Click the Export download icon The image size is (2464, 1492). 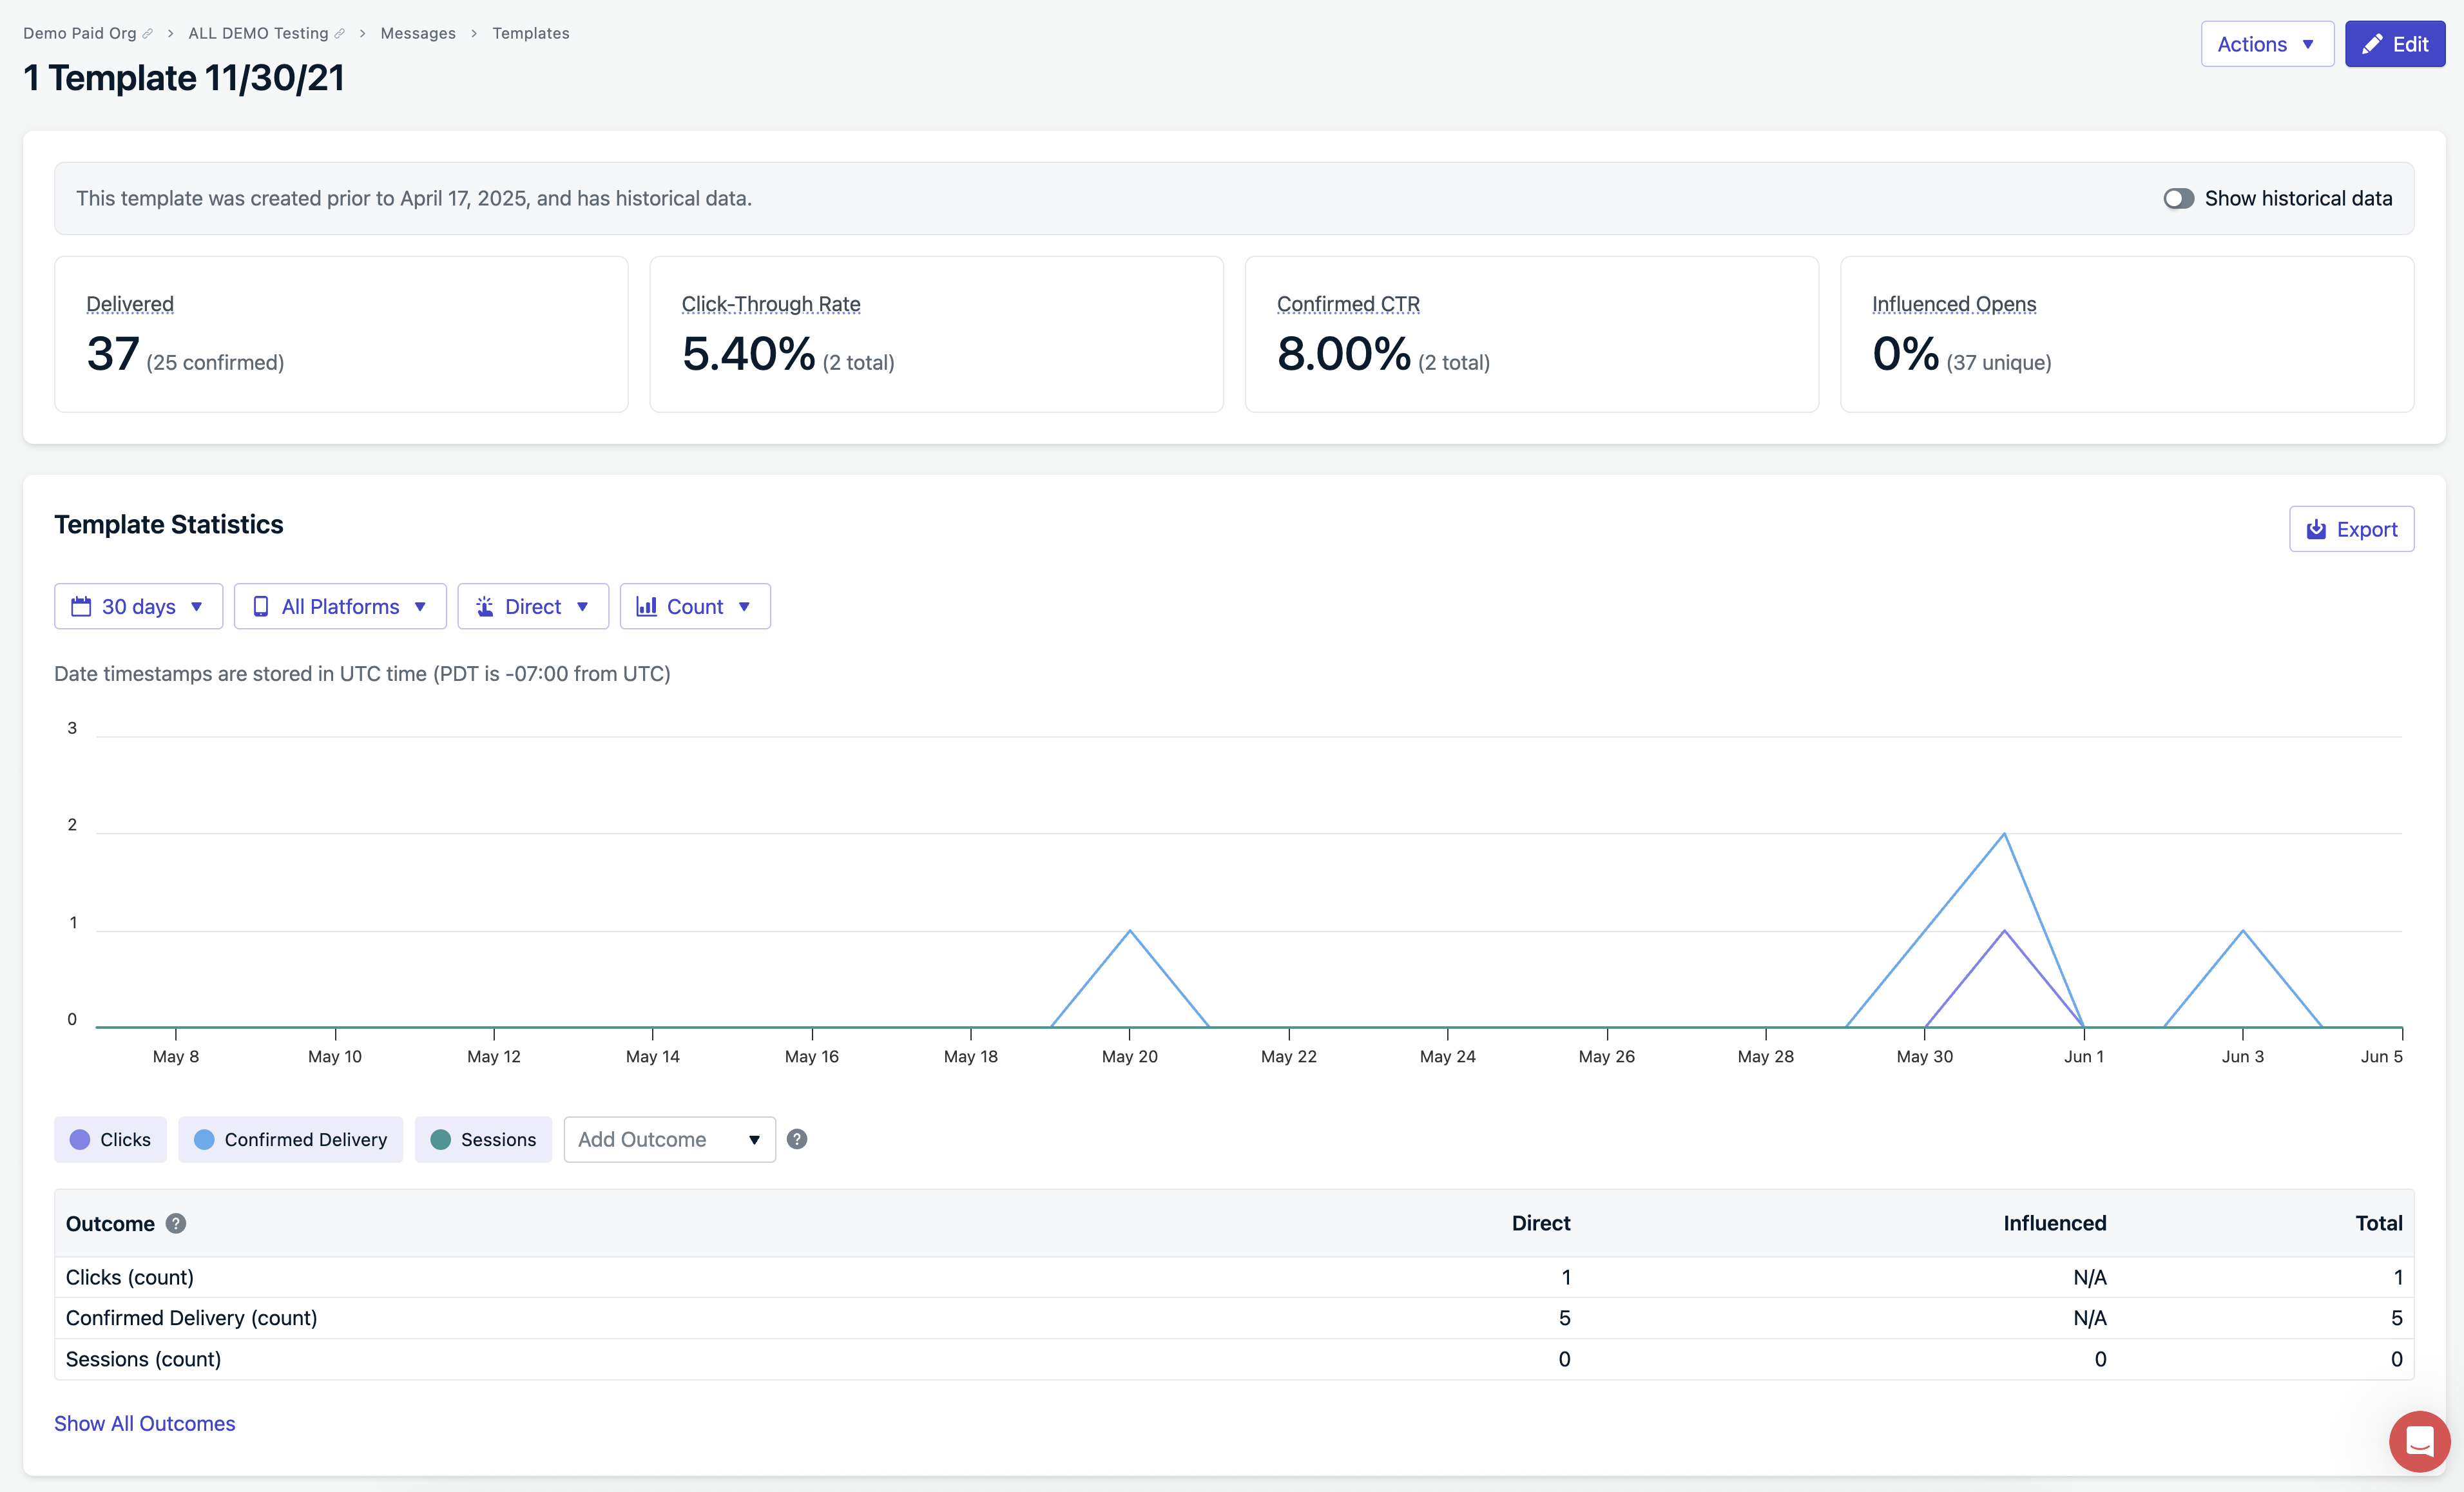tap(2316, 529)
